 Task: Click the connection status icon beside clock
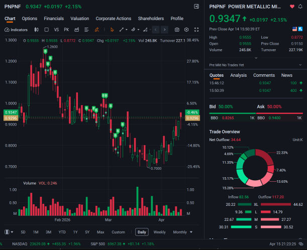point(301,244)
